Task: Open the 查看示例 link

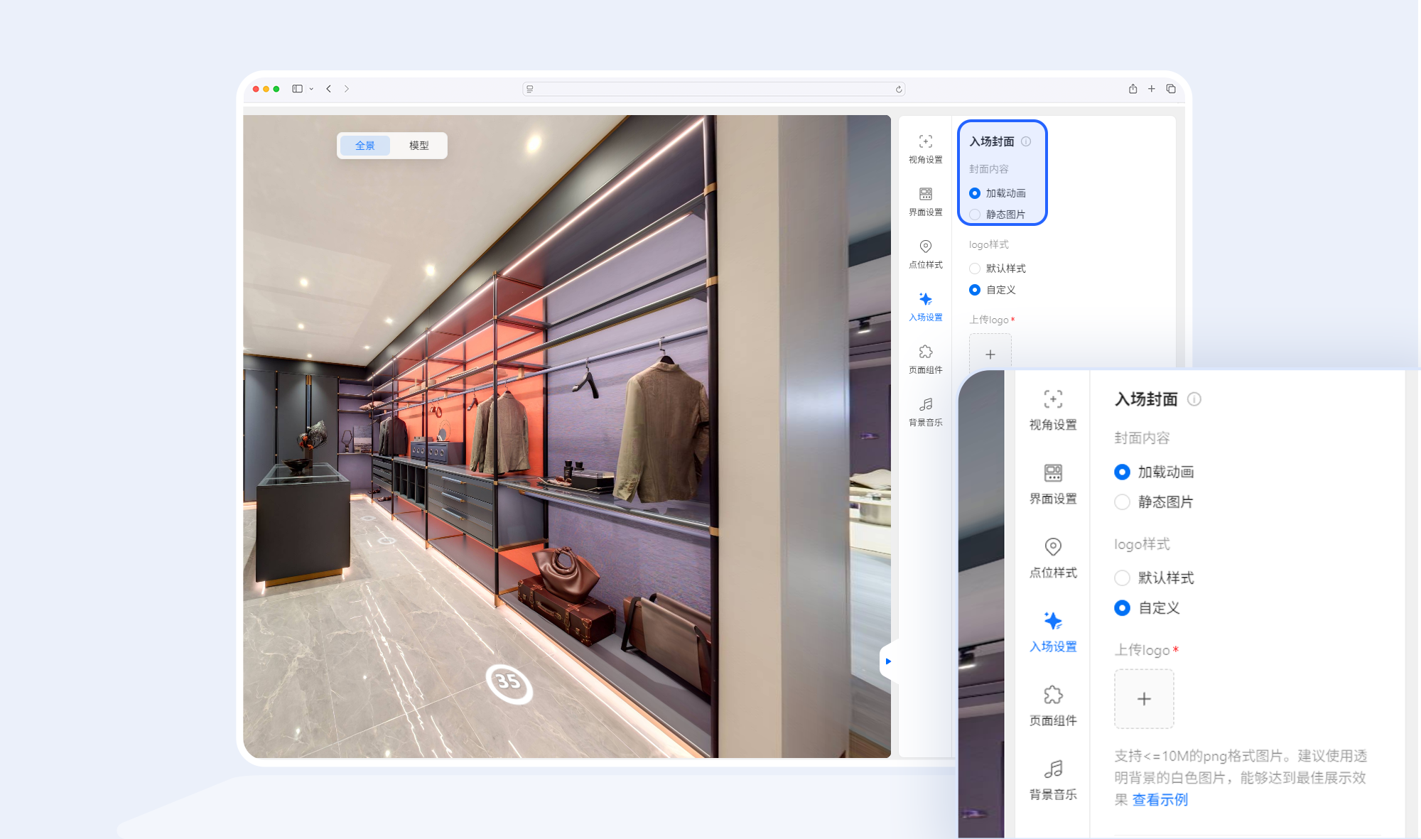Action: 1160,800
